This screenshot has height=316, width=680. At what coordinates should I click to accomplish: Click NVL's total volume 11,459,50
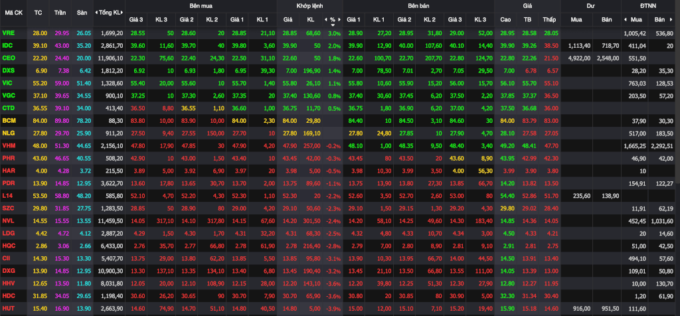[111, 220]
